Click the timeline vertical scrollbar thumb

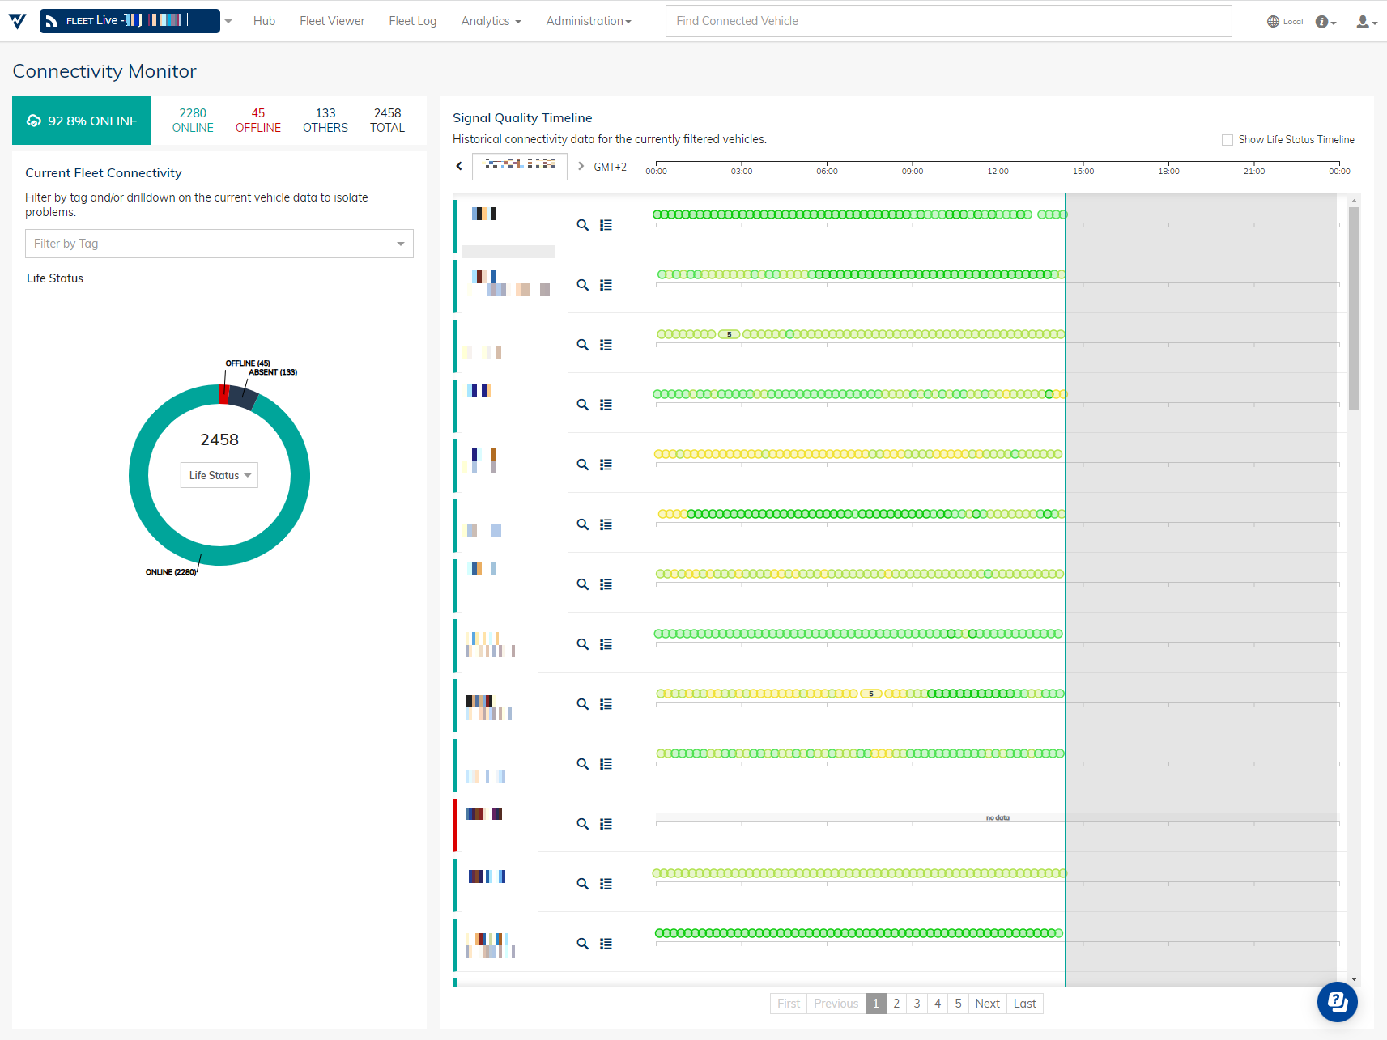point(1354,308)
